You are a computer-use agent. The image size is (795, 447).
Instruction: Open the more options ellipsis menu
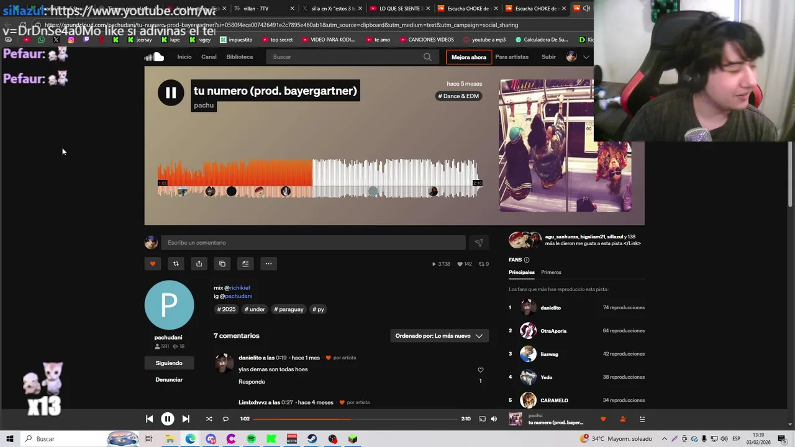pyautogui.click(x=268, y=264)
